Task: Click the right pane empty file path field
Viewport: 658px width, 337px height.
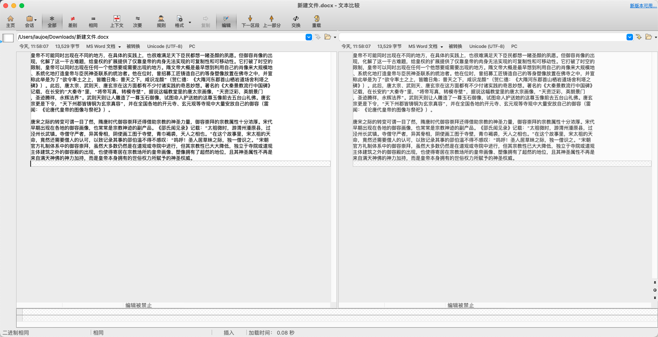Action: (x=482, y=37)
